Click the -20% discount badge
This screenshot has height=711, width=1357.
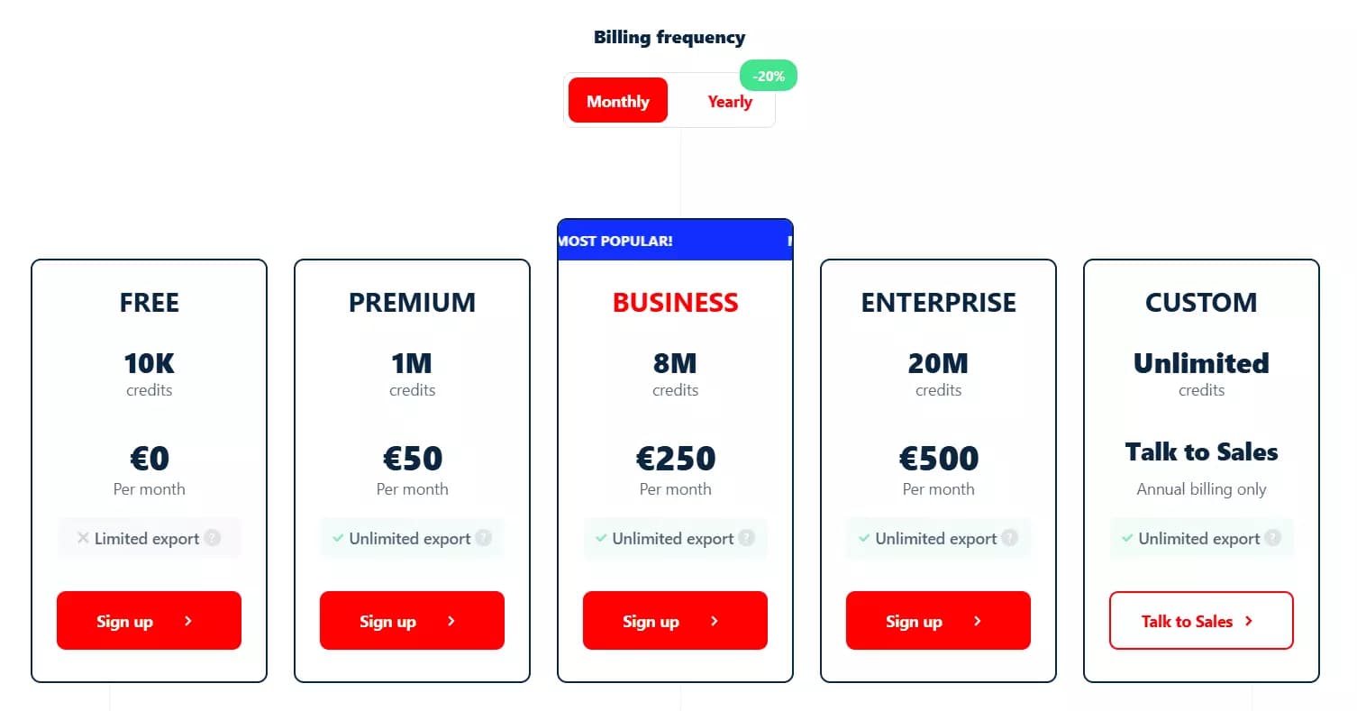point(768,76)
